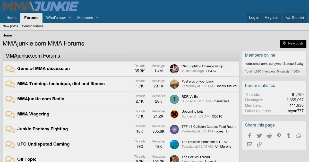Click the 40 minutes ago timestamp
309x162 pixels.
[x=193, y=71]
